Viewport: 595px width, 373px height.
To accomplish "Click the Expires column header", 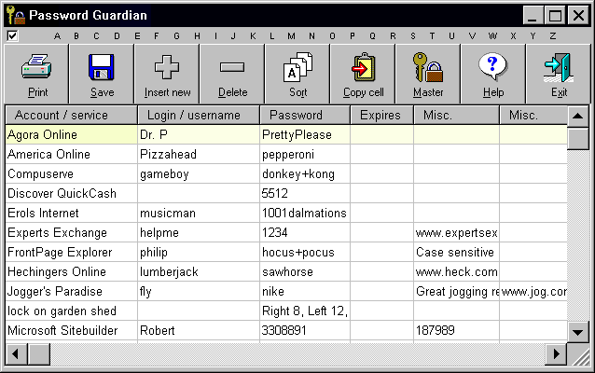I will tap(381, 115).
